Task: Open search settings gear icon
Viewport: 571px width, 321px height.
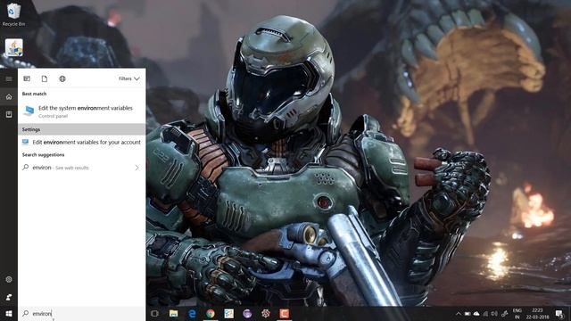Action: (9, 279)
